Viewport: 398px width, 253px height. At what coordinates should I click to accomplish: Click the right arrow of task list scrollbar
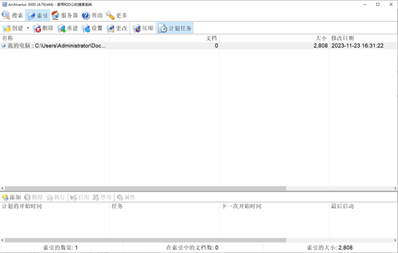(395, 240)
